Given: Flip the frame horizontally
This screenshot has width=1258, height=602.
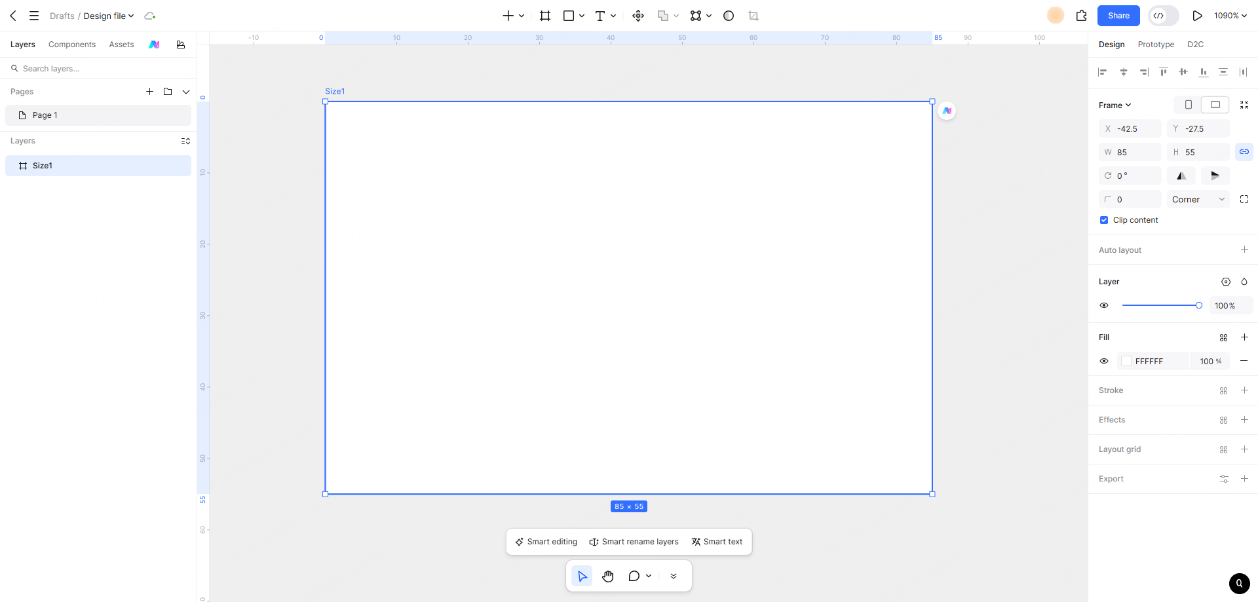Looking at the screenshot, I should click(1181, 176).
